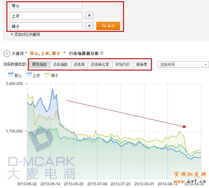Select the 展现指数 data type tab

[x=40, y=64]
